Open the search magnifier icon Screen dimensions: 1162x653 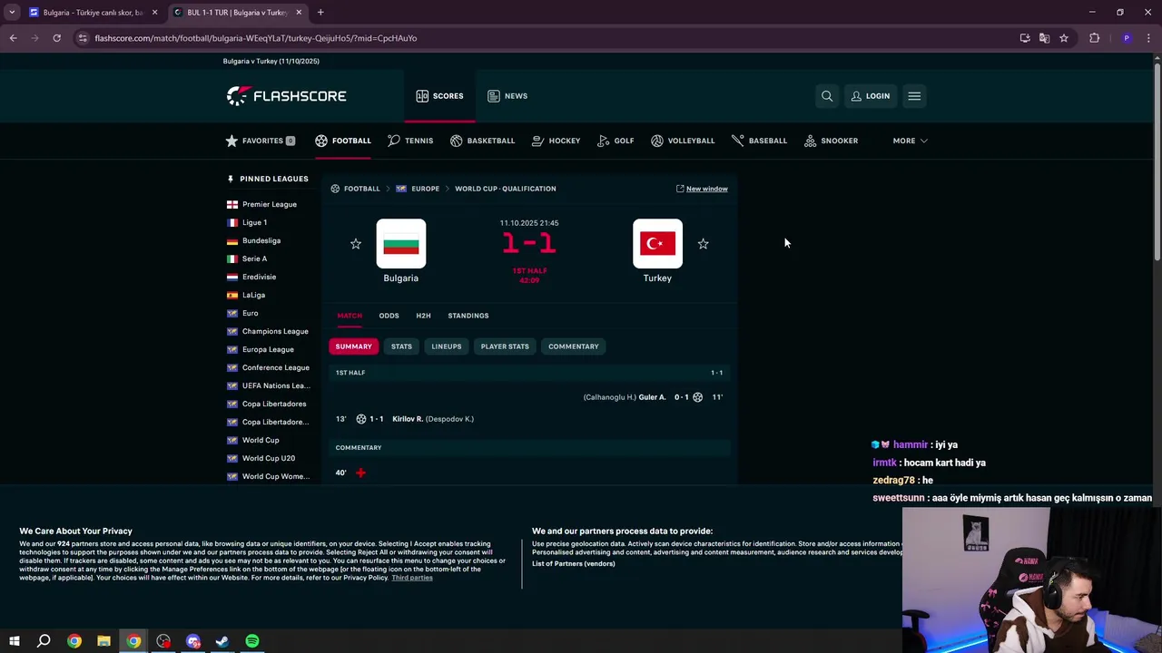[827, 95]
